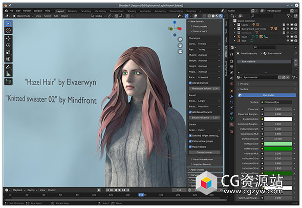
Task: Open the Render properties tab icon
Action: coord(232,61)
